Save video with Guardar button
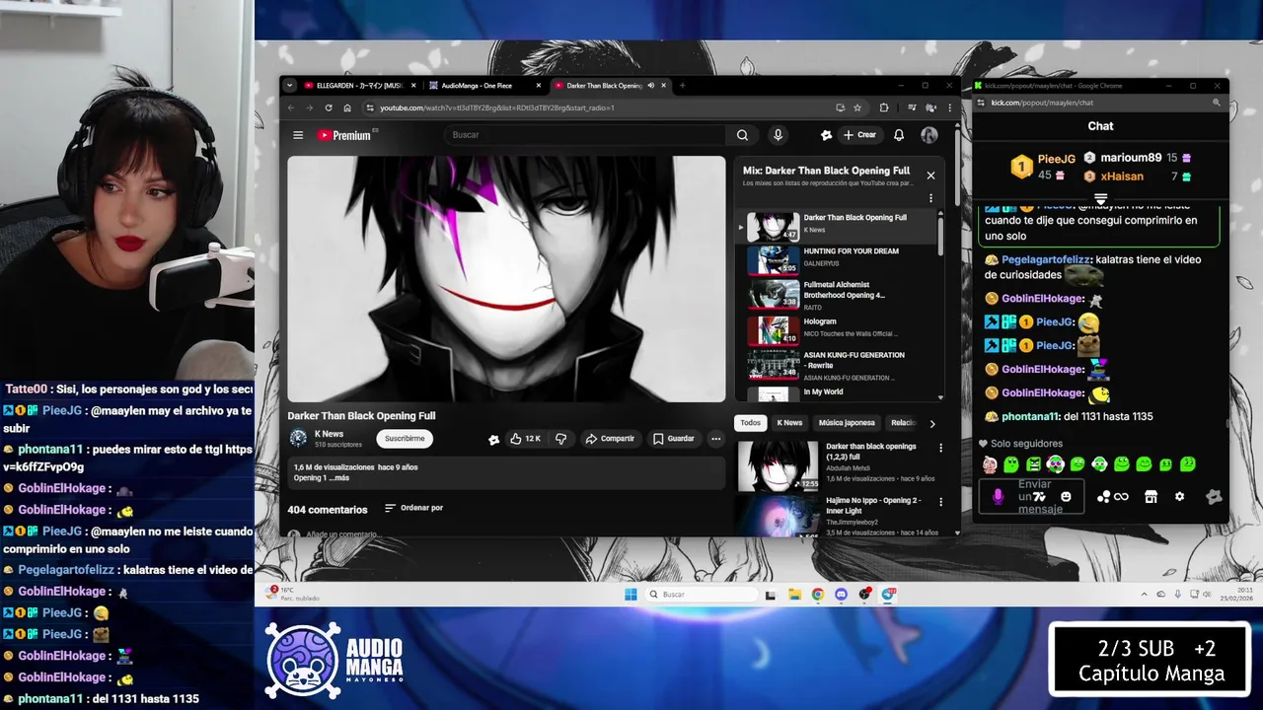 pyautogui.click(x=673, y=439)
